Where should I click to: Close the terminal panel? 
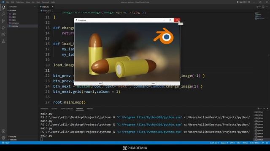(267, 109)
